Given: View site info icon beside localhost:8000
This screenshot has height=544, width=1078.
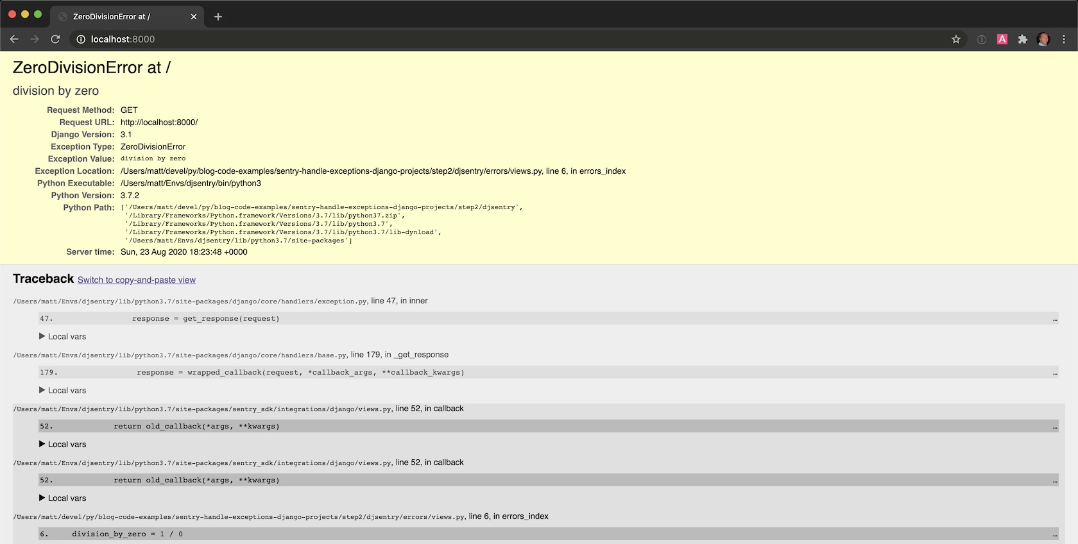Looking at the screenshot, I should [81, 39].
